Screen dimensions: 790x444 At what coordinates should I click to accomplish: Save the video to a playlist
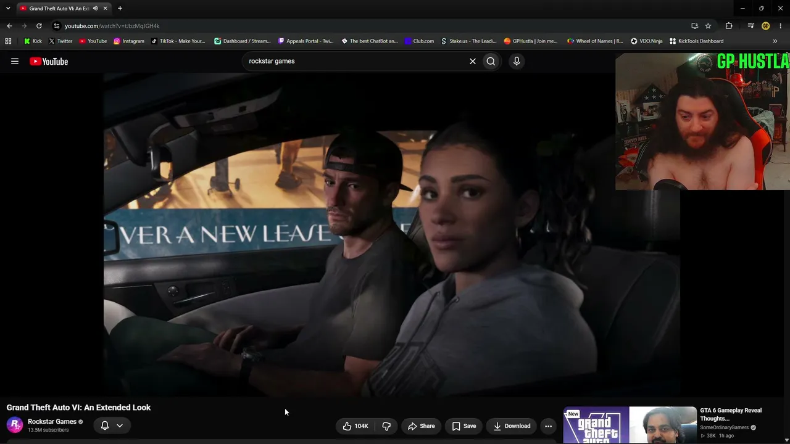tap(464, 426)
